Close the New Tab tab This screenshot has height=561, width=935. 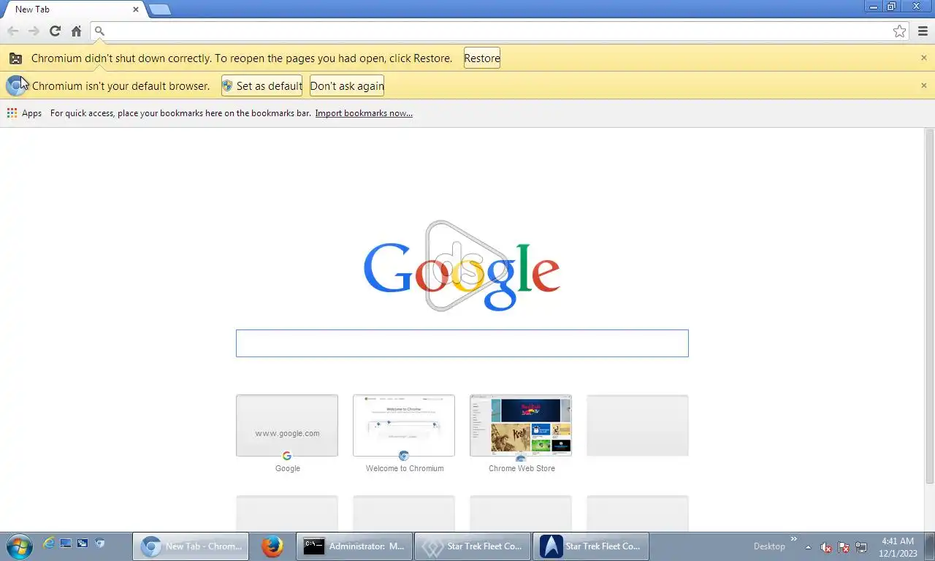(136, 9)
